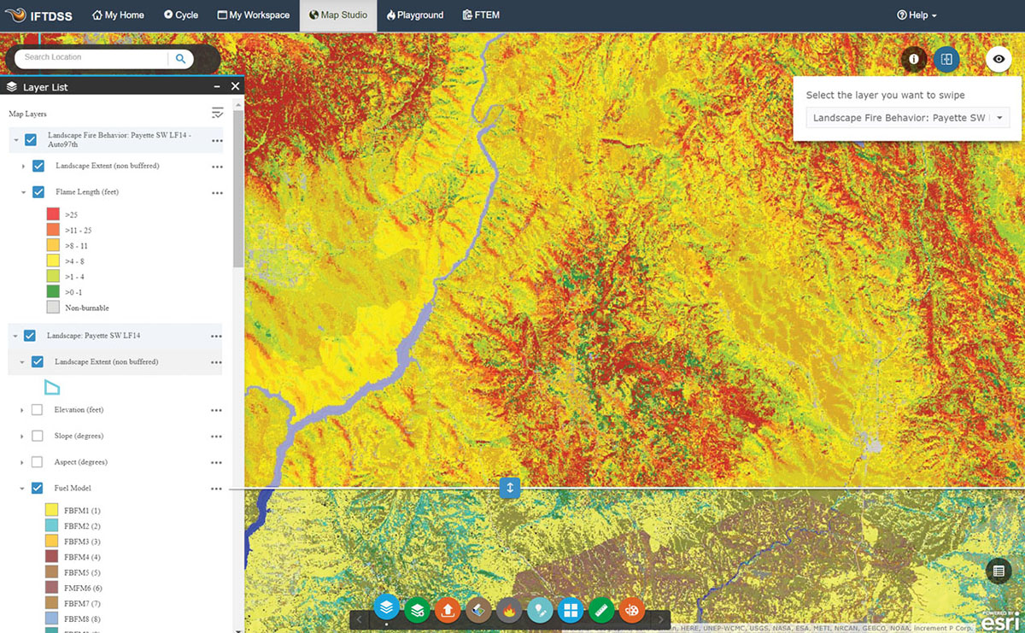Click the Layer List vertical scrollbar
This screenshot has height=633, width=1025.
pyautogui.click(x=239, y=188)
